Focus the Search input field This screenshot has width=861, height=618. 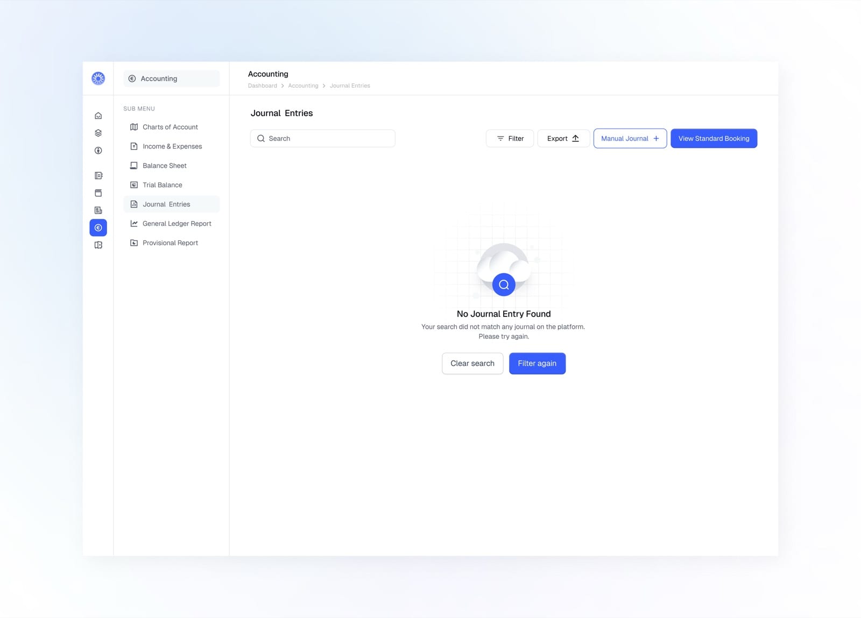tap(322, 138)
